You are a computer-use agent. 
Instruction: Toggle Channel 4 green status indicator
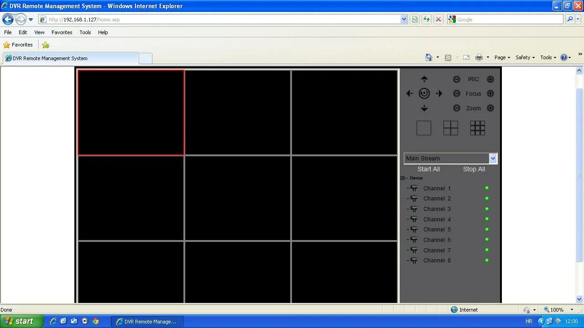[487, 219]
